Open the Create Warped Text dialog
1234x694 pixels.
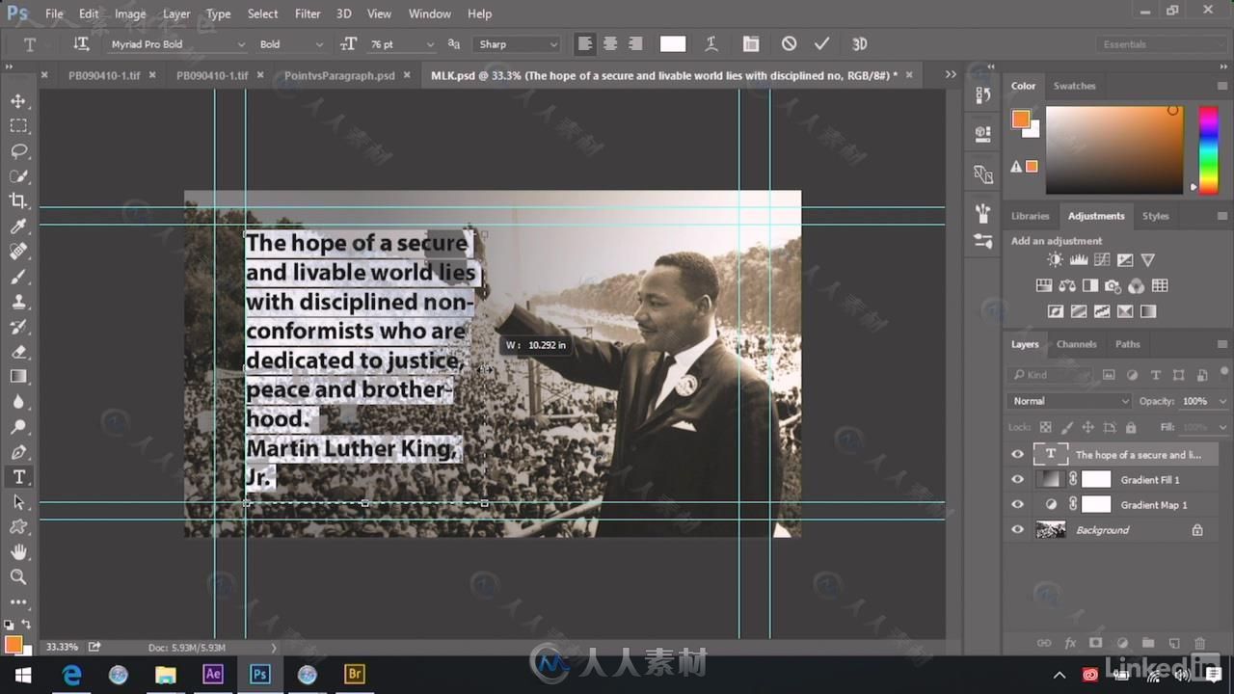711,44
